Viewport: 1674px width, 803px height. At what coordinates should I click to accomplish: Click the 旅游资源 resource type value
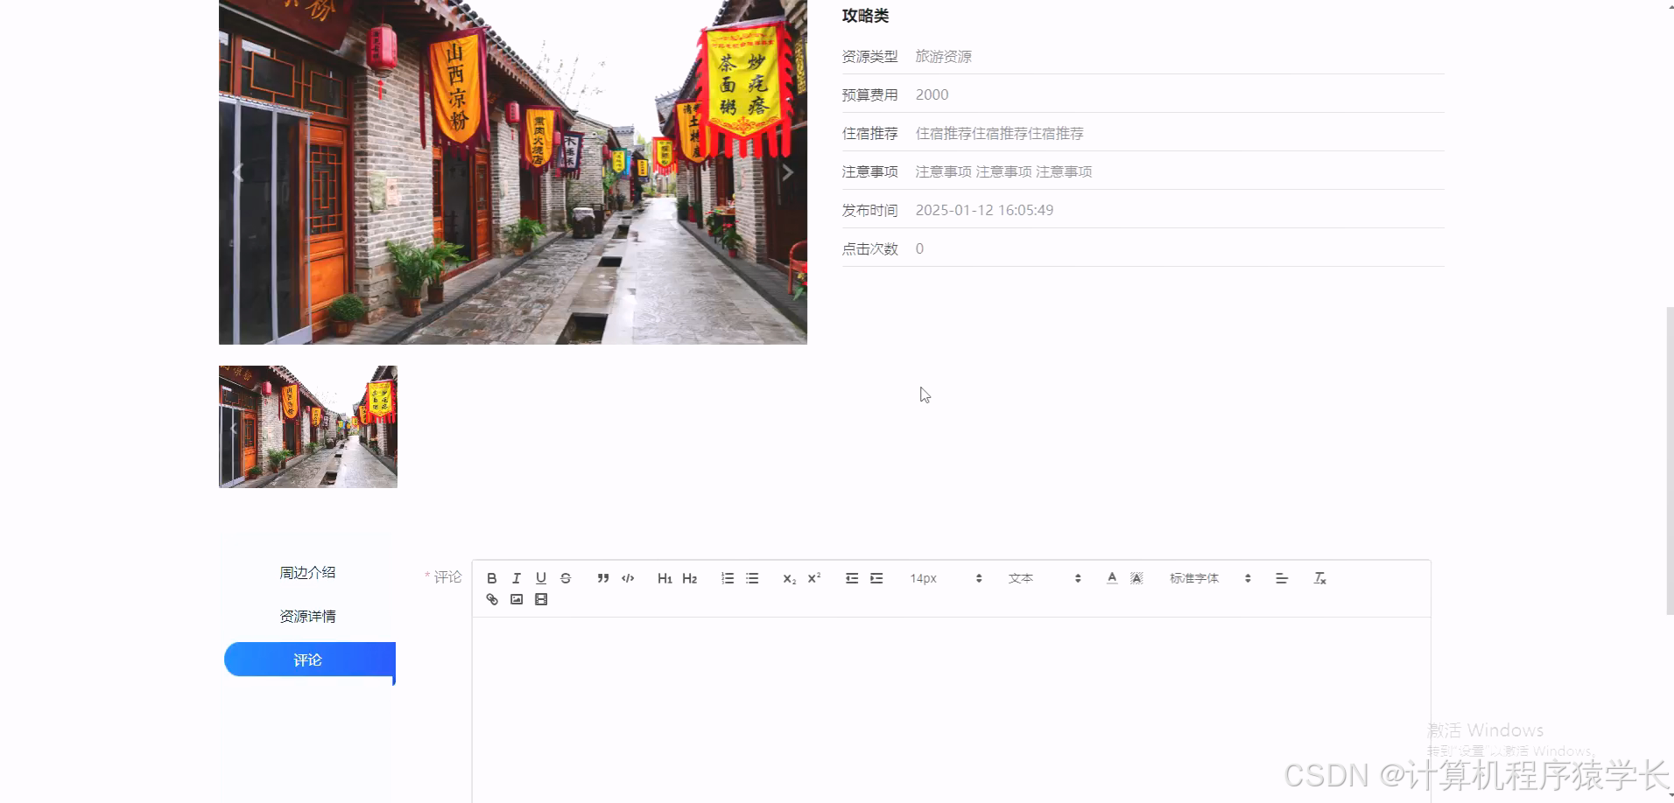(943, 56)
